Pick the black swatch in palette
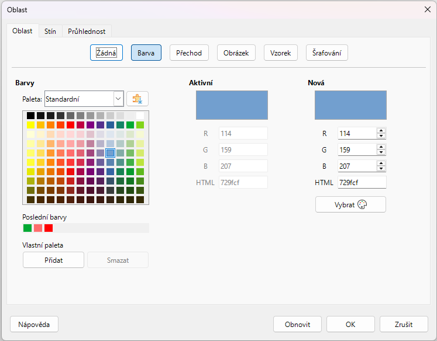This screenshot has width=437, height=341. coord(30,116)
